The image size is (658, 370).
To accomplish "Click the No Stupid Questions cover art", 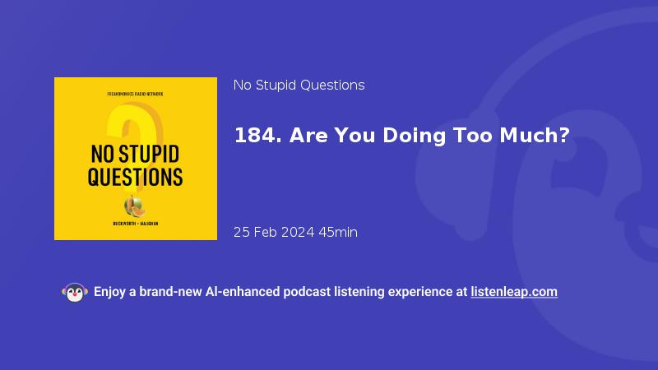I will [x=136, y=159].
